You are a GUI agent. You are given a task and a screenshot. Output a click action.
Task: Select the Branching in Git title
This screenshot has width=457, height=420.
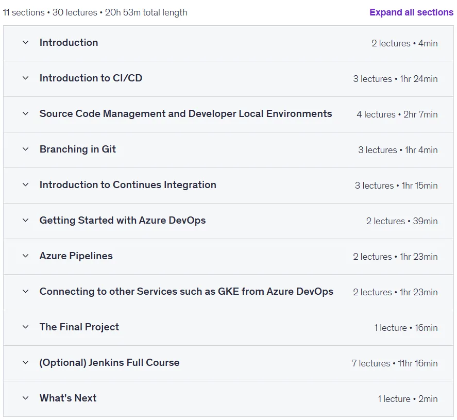[78, 149]
